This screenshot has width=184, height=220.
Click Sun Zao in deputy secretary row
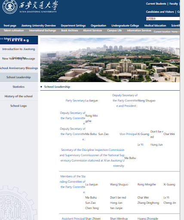pos(104,134)
